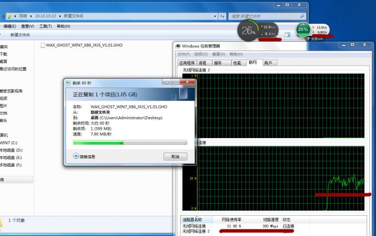Toggle the preview pane icon
Screen dimensions: 376x236
click(288, 35)
